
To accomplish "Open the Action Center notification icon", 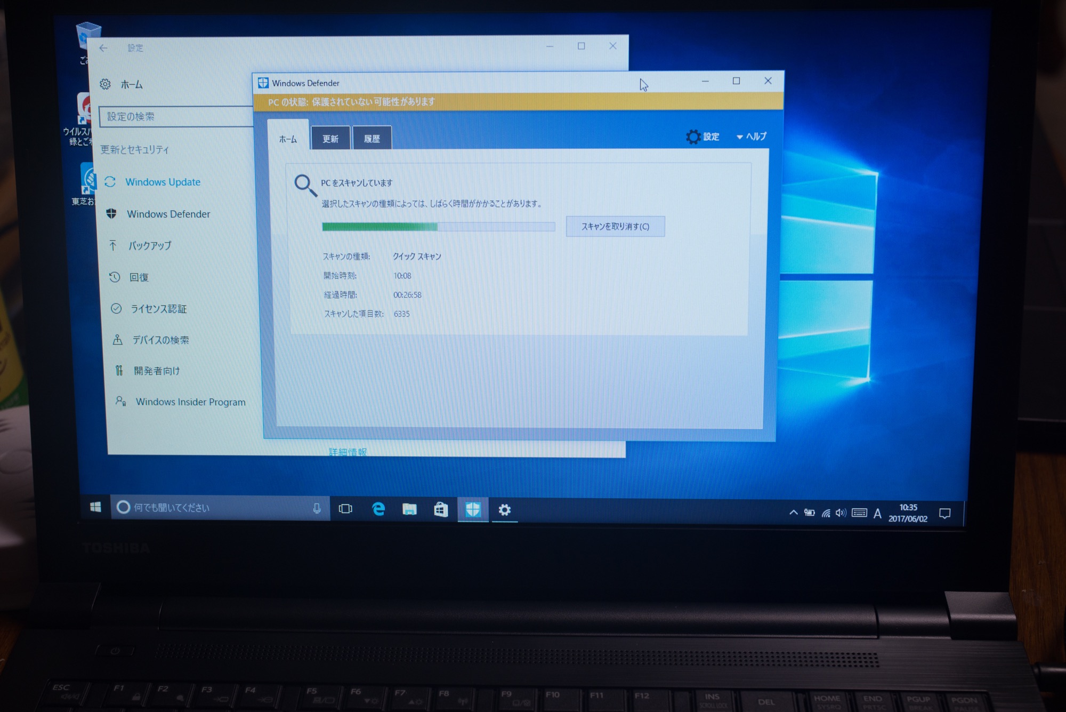I will click(945, 514).
